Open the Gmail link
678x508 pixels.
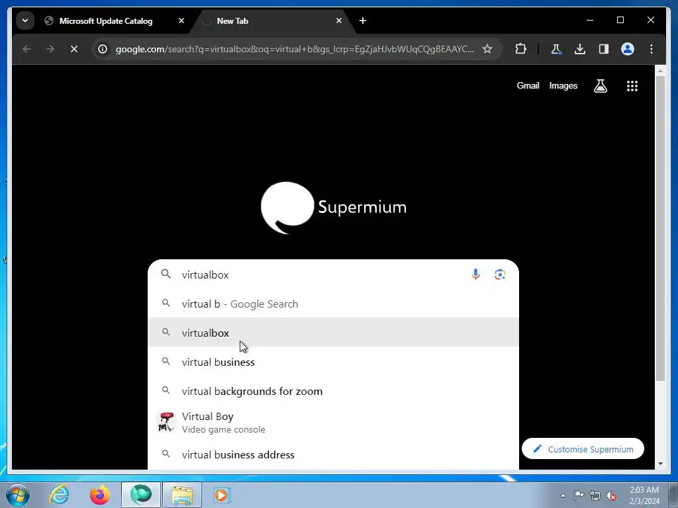[528, 85]
